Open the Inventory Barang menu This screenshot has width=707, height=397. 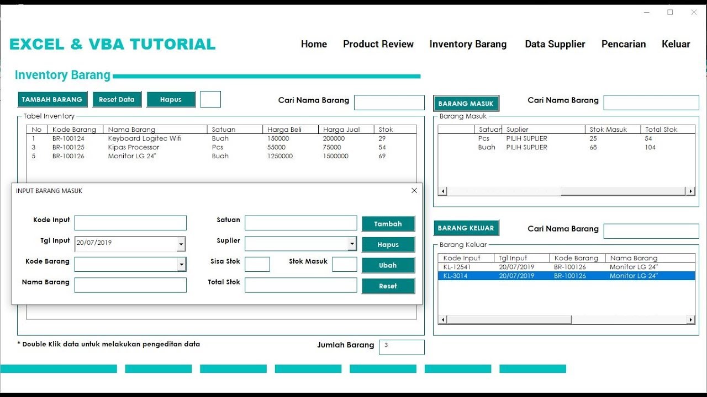[x=468, y=44]
